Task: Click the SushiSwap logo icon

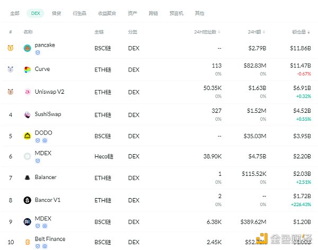Action: (x=28, y=114)
